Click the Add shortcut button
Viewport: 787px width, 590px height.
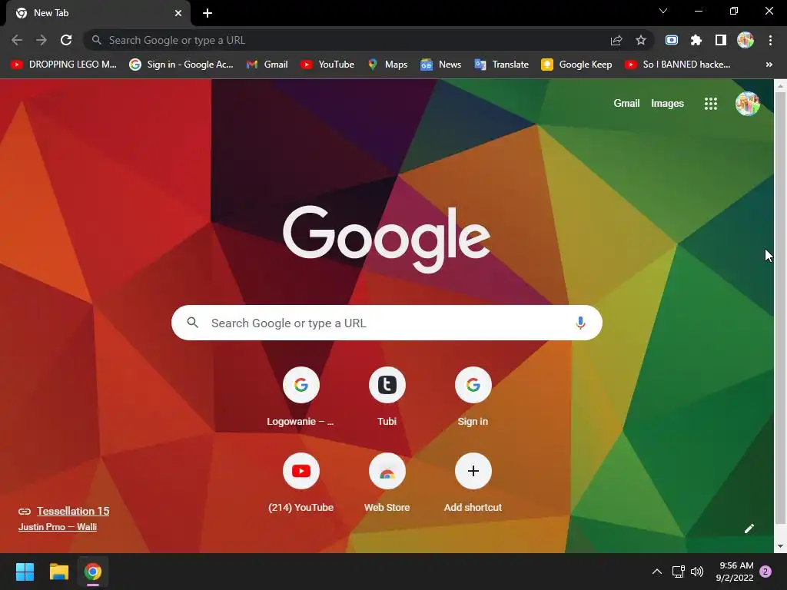tap(473, 482)
